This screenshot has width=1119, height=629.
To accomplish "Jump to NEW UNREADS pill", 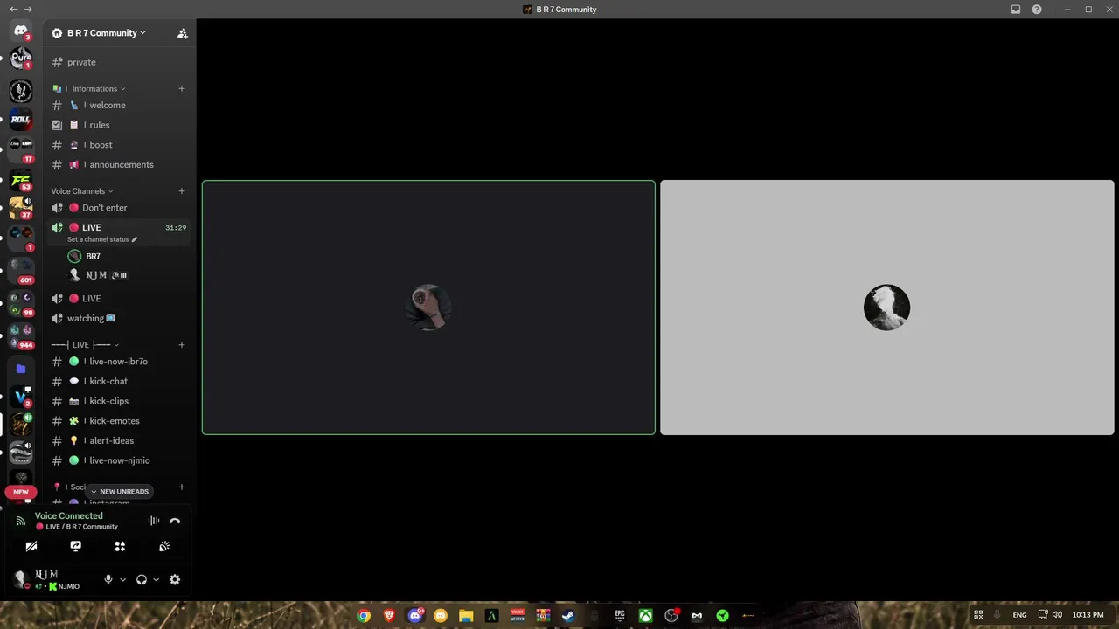I will (120, 491).
